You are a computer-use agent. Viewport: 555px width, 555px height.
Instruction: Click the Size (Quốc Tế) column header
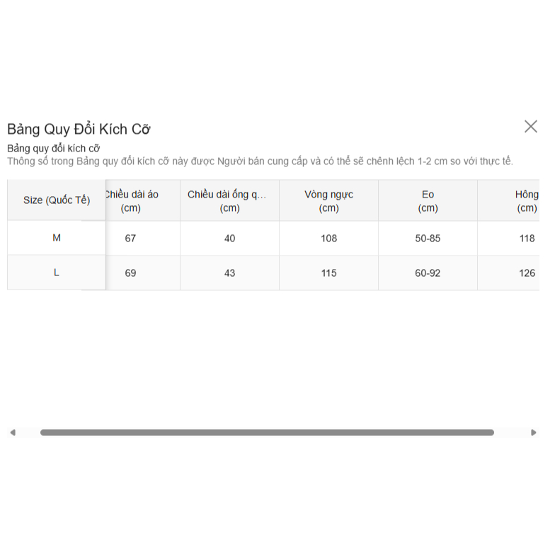pos(57,200)
